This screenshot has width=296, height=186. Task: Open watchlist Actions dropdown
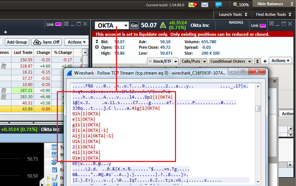click(x=76, y=42)
